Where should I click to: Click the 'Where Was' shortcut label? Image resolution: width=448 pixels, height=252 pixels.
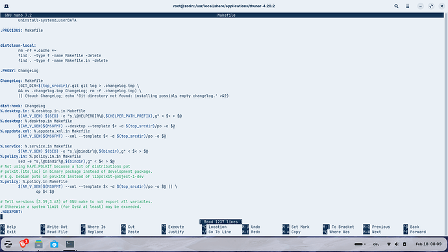[339, 232]
